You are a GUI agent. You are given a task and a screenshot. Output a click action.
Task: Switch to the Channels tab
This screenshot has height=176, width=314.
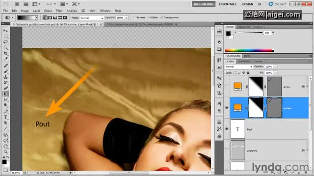(x=244, y=61)
